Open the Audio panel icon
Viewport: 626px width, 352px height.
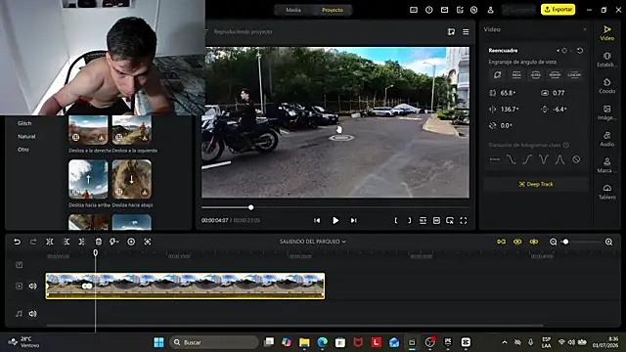(x=606, y=139)
